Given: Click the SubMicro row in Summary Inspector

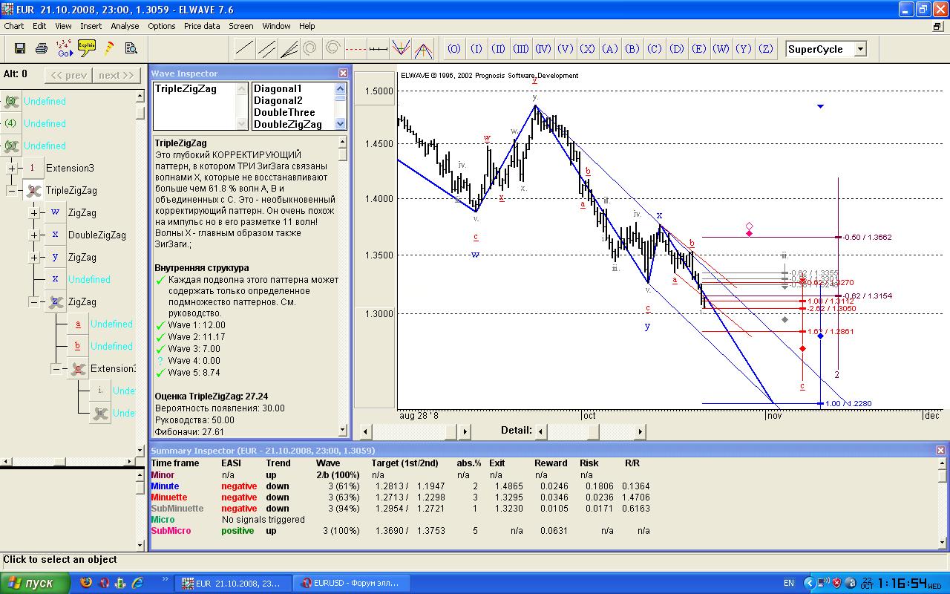Looking at the screenshot, I should (x=401, y=531).
